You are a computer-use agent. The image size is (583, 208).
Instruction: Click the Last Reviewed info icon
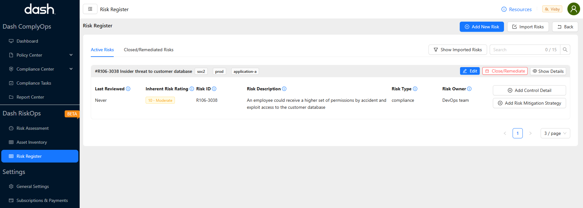point(128,89)
